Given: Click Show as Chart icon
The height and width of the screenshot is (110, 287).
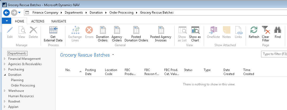Looking at the screenshot, I should (x=195, y=30).
